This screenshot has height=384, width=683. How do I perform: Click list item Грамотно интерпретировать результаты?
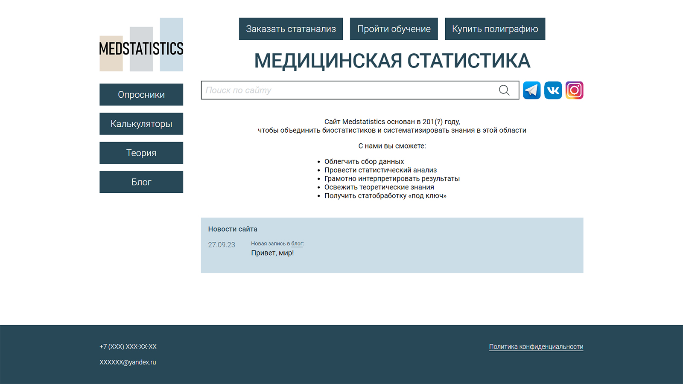coord(392,179)
